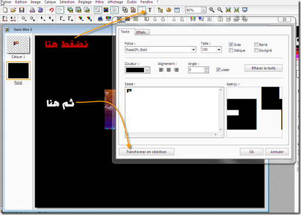The height and width of the screenshot is (215, 301).
Task: Open the Police font dropdown
Action: tap(193, 50)
